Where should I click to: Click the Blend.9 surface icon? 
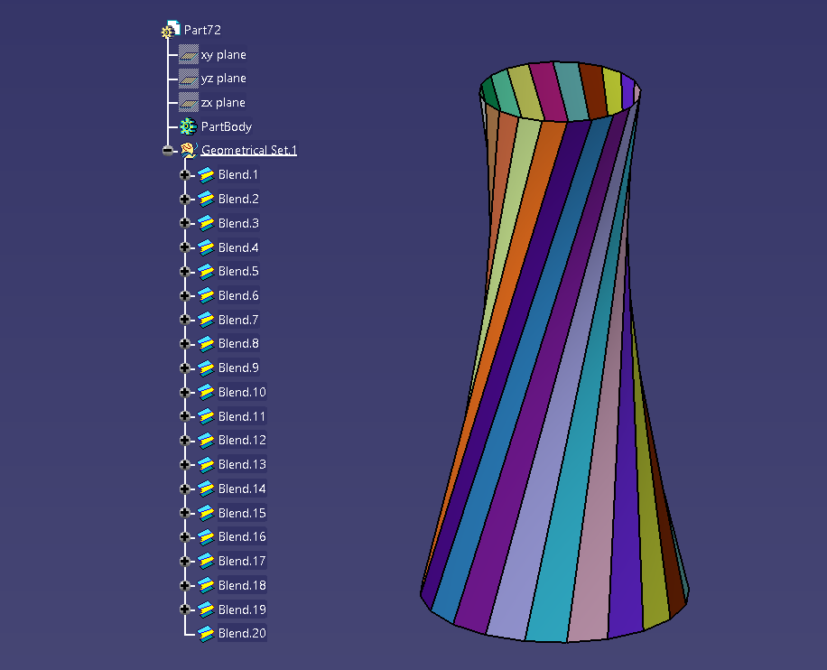[206, 368]
